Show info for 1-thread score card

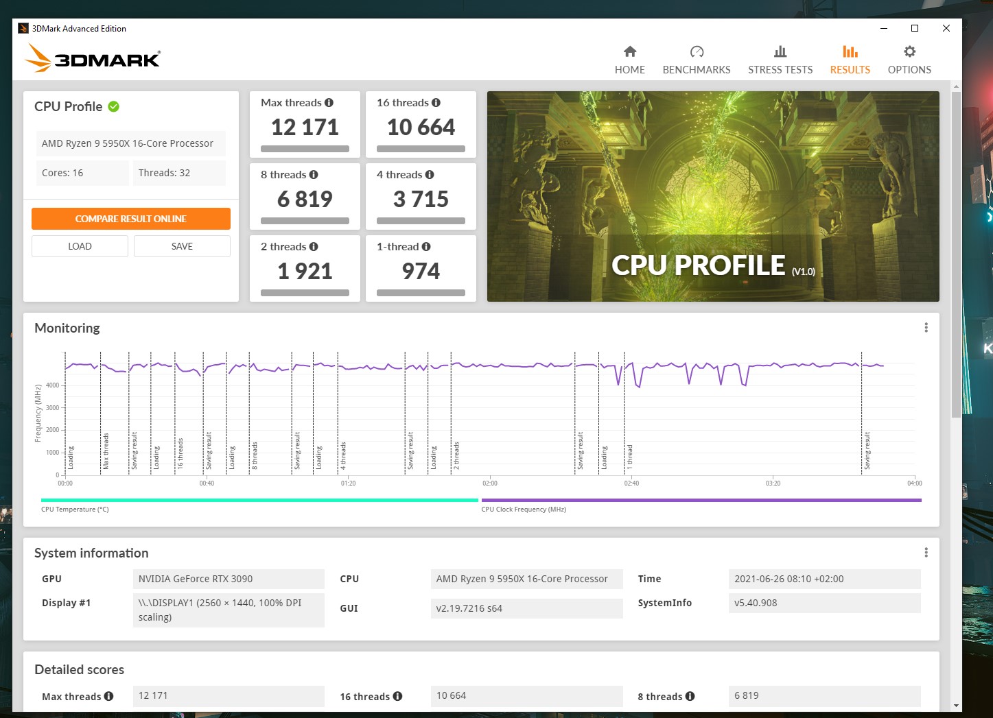pos(426,247)
